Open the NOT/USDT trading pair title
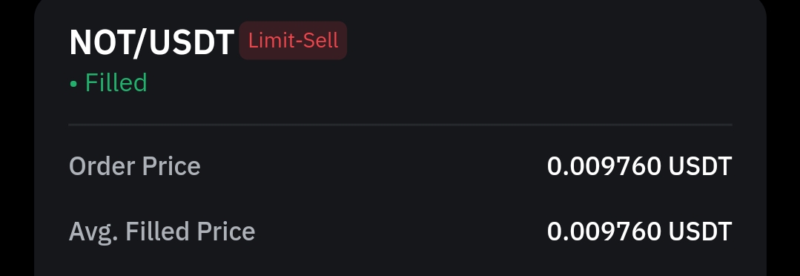800x276 pixels. pyautogui.click(x=151, y=42)
